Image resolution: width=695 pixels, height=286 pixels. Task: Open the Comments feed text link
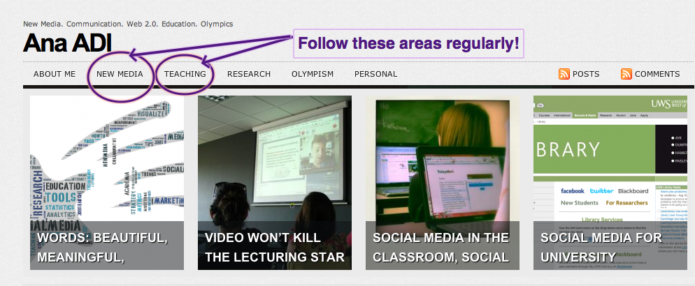pos(657,74)
